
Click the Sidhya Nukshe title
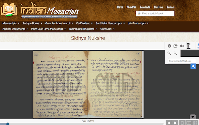pyautogui.click(x=88, y=38)
